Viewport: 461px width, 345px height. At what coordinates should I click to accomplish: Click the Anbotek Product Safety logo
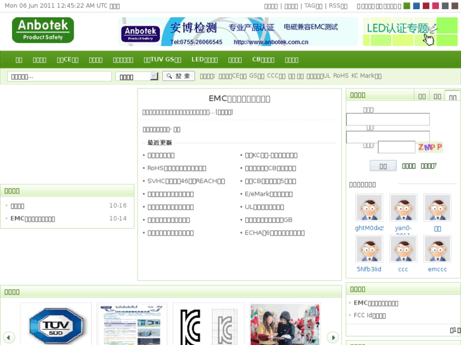pyautogui.click(x=43, y=30)
